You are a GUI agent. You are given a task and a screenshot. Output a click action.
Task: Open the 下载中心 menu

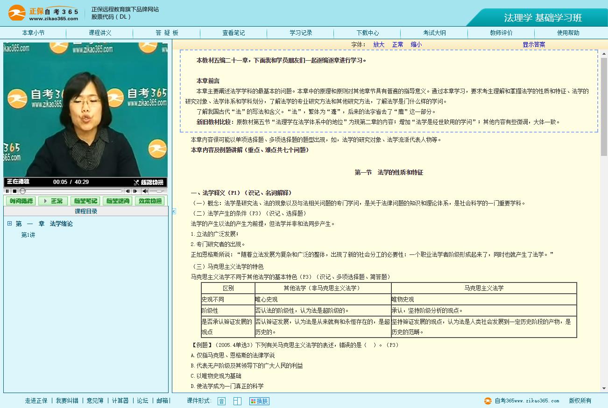(368, 33)
